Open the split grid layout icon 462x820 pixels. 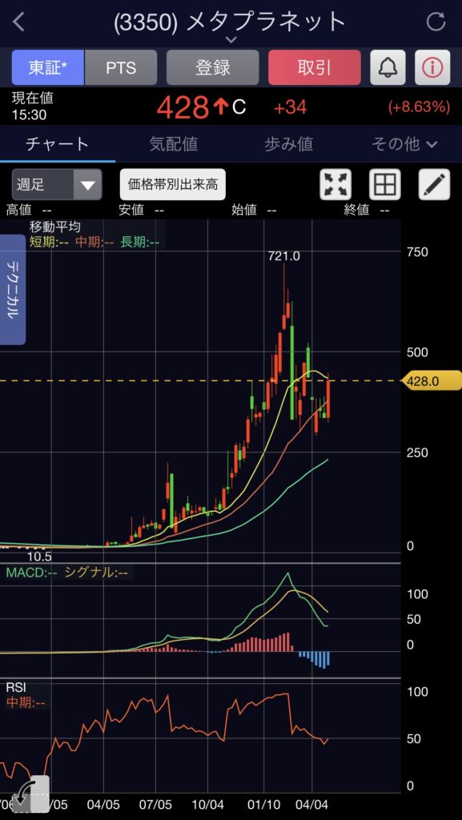(x=384, y=185)
